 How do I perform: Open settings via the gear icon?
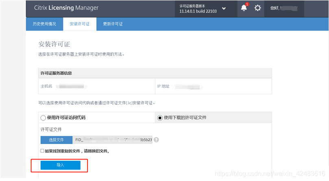coord(257,8)
